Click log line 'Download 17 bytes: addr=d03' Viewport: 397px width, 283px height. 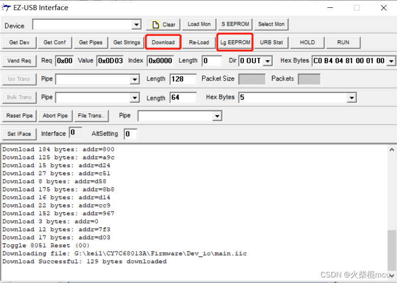(x=56, y=237)
